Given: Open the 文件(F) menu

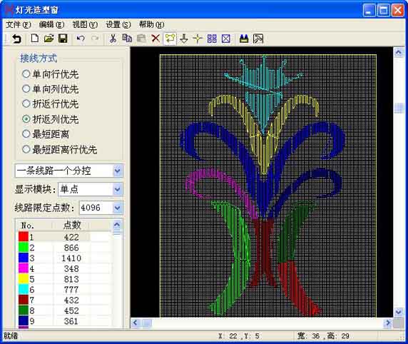Looking at the screenshot, I should pos(19,25).
